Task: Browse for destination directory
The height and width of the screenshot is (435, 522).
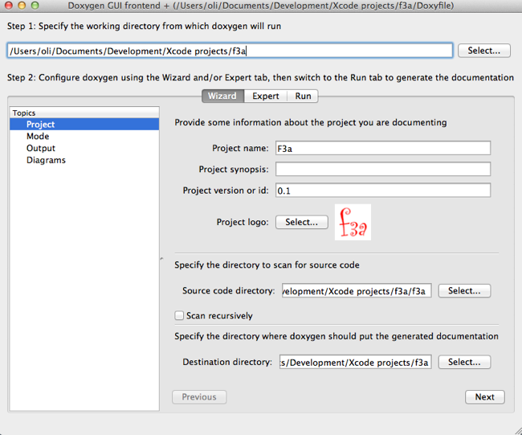Action: pyautogui.click(x=464, y=362)
